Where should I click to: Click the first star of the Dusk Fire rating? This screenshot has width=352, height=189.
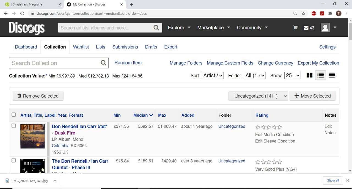[258, 127]
